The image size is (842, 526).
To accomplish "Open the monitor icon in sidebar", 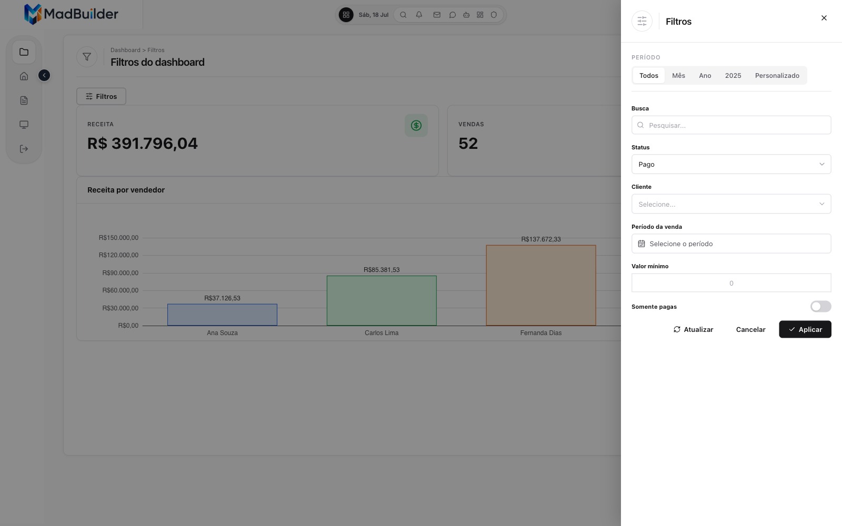I will coord(24,125).
